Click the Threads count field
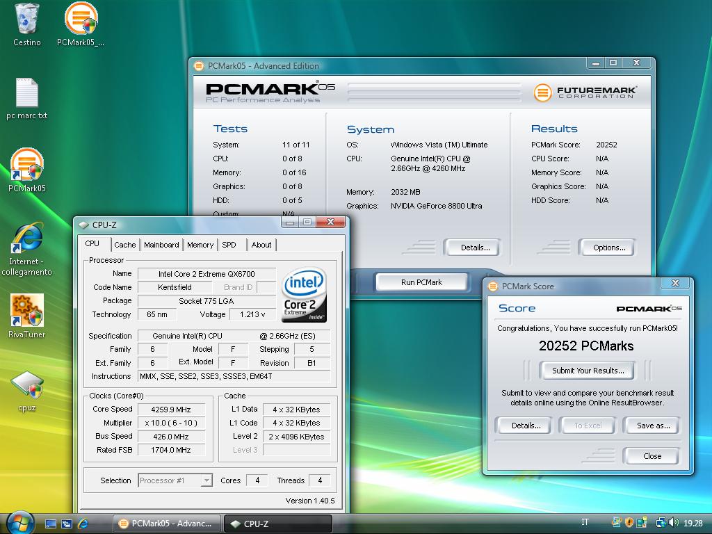712x534 pixels. pyautogui.click(x=320, y=480)
